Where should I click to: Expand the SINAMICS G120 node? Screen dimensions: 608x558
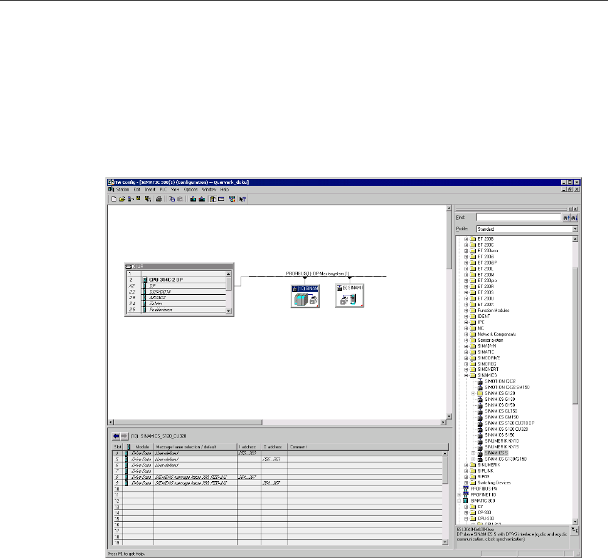(x=473, y=393)
